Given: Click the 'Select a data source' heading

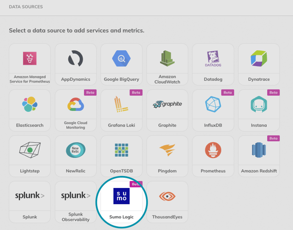Looking at the screenshot, I should [x=77, y=30].
